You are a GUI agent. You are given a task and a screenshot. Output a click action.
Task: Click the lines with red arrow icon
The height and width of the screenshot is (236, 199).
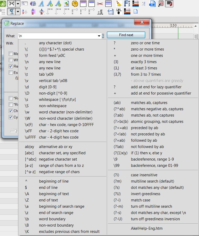tap(169, 4)
